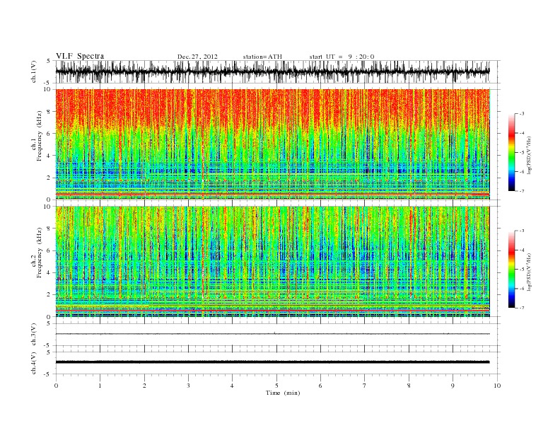This screenshot has width=560, height=433.
Task: Click the "station=ATH" header label
Action: 262,57
